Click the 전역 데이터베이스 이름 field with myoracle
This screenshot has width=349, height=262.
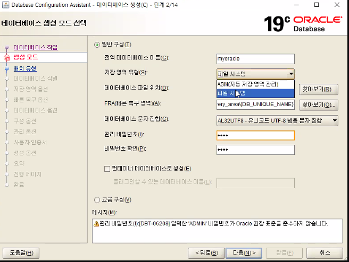coord(255,59)
